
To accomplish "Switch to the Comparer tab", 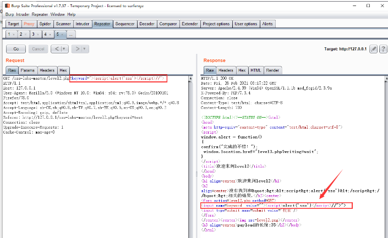I will pyautogui.click(x=168, y=24).
